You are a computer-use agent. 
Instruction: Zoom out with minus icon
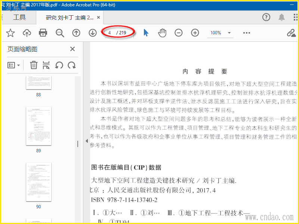pos(179,33)
